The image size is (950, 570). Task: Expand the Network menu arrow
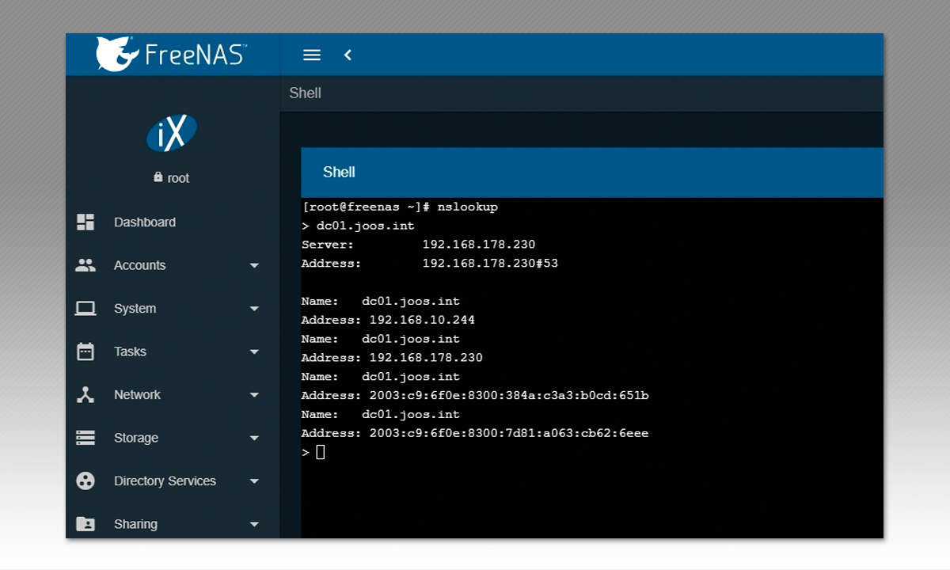coord(254,395)
